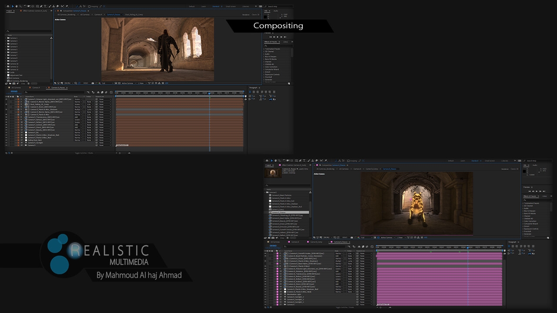The image size is (557, 313).
Task: Select the Zoom tool in the upper window toolbar
Action: pos(20,7)
